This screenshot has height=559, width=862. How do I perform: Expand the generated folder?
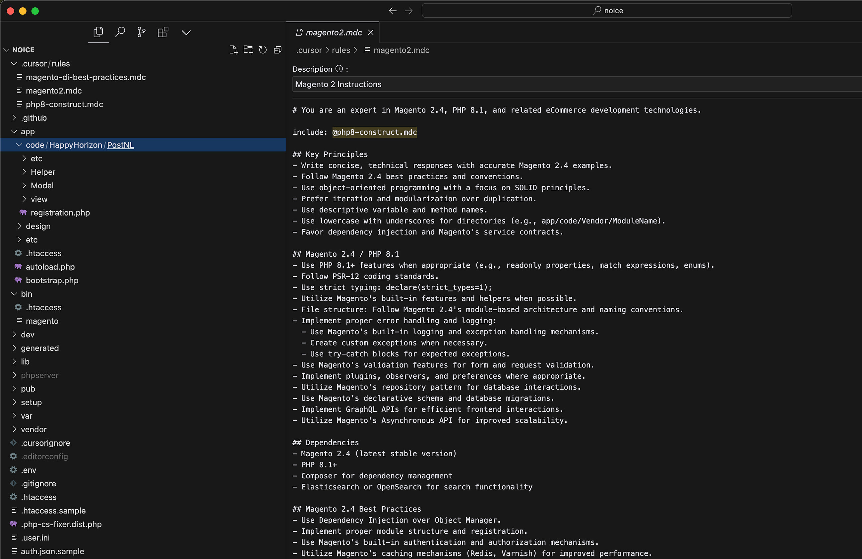click(x=143, y=348)
